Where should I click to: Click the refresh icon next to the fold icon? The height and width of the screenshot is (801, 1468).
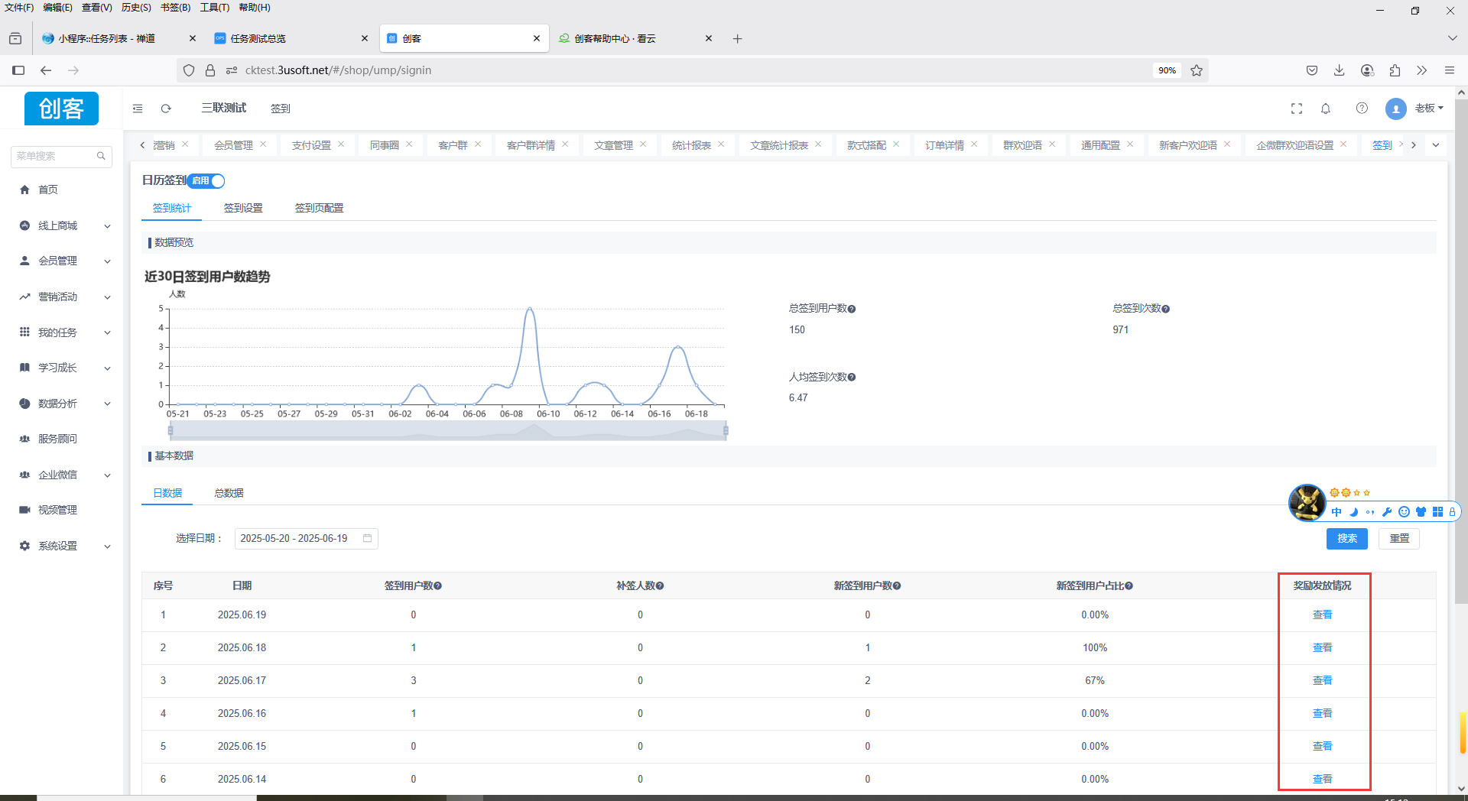166,109
